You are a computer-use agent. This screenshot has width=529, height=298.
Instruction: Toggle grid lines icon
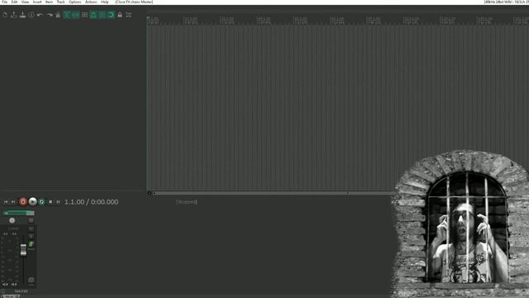point(102,15)
